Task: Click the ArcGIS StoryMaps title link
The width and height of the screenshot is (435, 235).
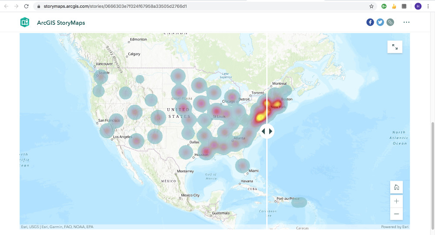Action: click(x=61, y=23)
